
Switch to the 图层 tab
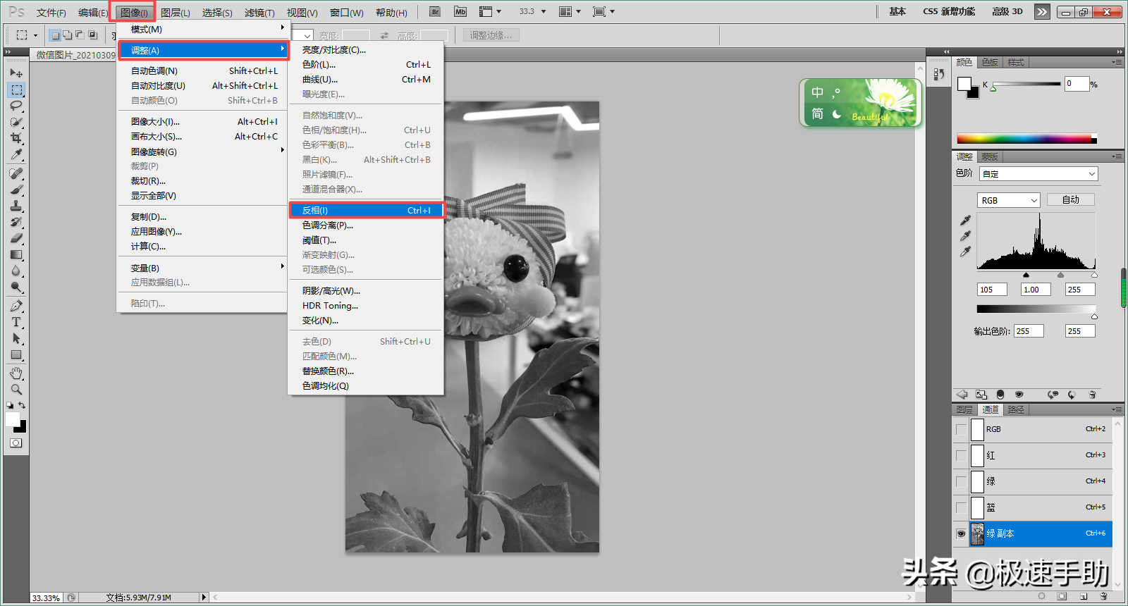(964, 409)
